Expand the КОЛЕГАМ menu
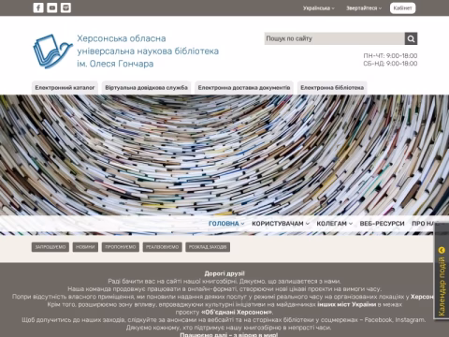 click(x=334, y=224)
